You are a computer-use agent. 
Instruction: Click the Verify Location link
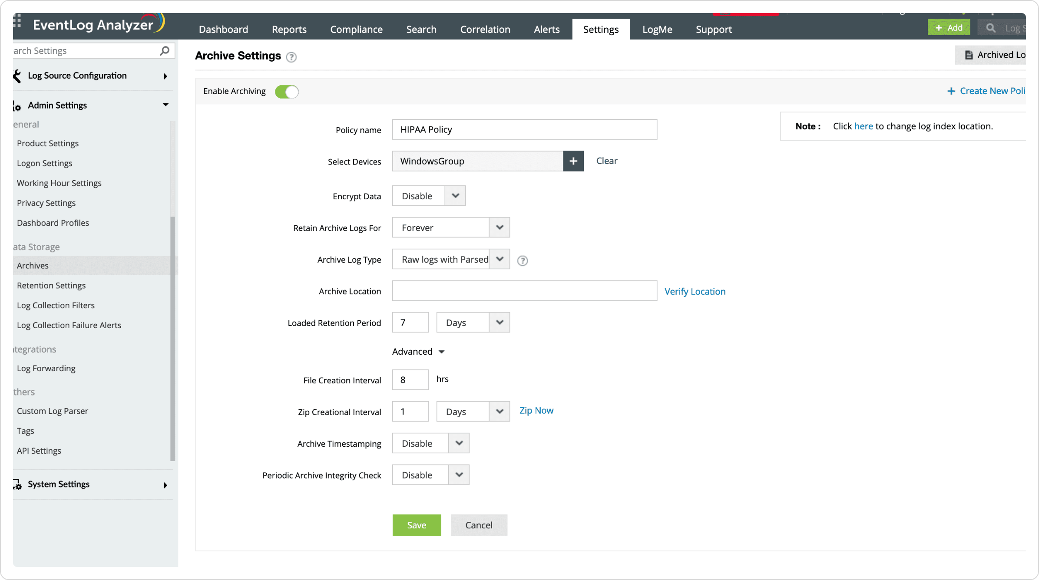pos(695,291)
